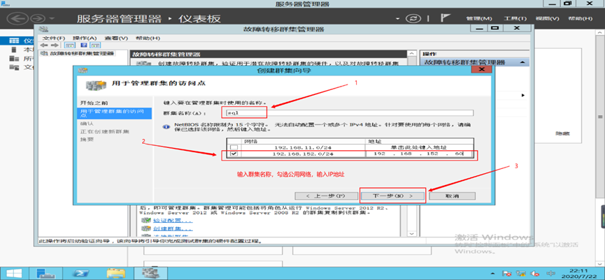Click the Server Manager window vertical scrollbar
The width and height of the screenshot is (605, 280).
[x=601, y=117]
